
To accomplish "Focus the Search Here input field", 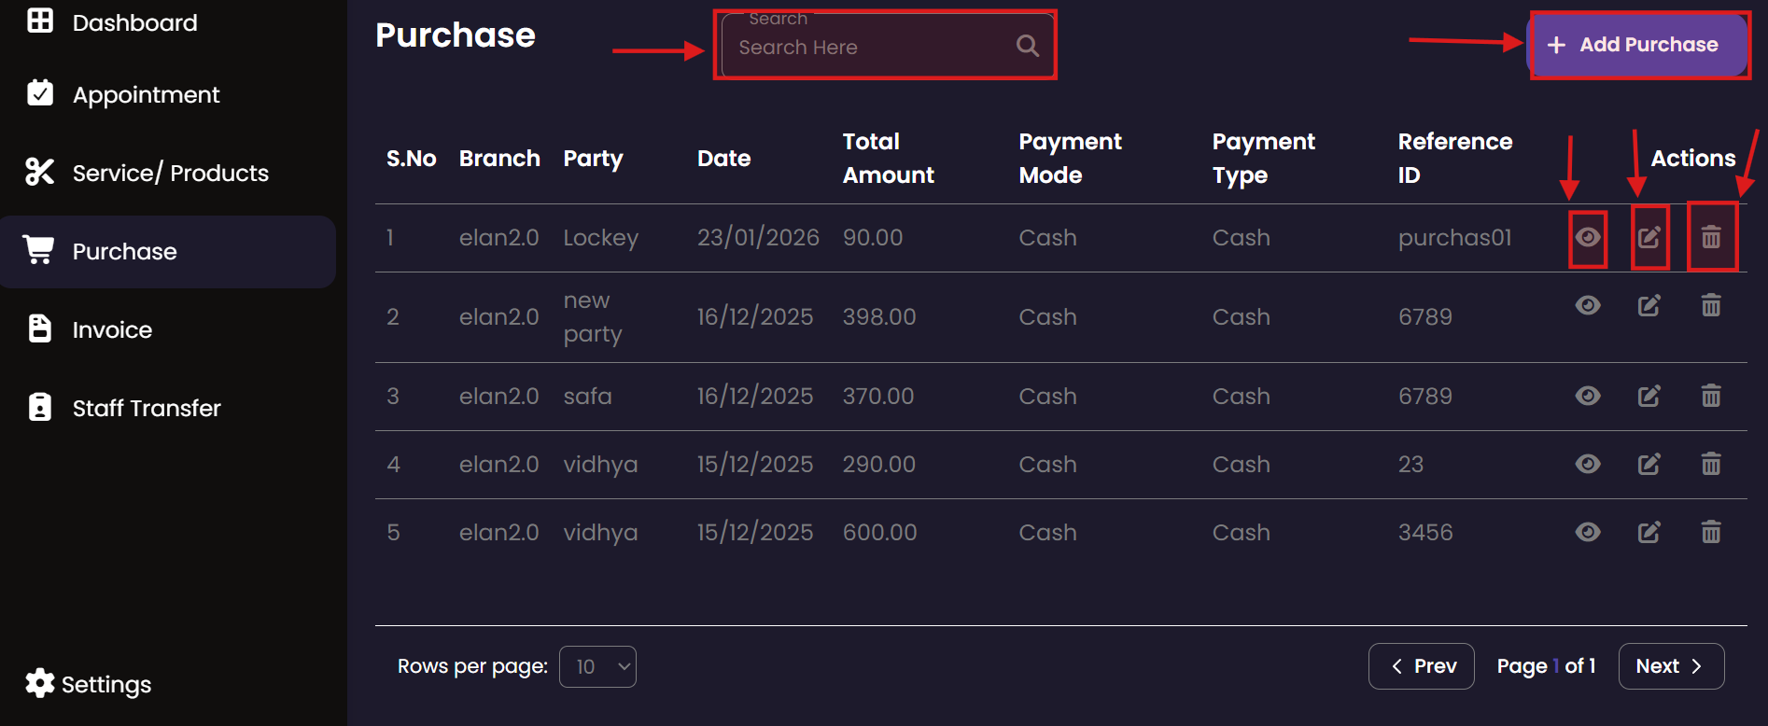I will point(868,47).
